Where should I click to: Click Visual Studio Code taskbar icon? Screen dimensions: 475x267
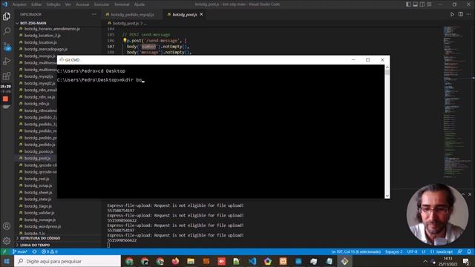click(252, 261)
